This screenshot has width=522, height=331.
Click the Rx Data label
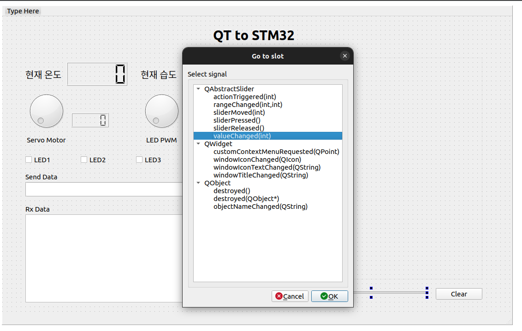tap(38, 209)
